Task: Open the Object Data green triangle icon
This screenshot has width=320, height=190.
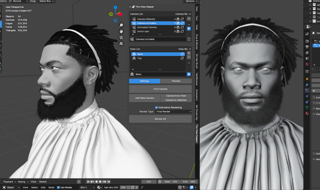Action: pyautogui.click(x=307, y=108)
